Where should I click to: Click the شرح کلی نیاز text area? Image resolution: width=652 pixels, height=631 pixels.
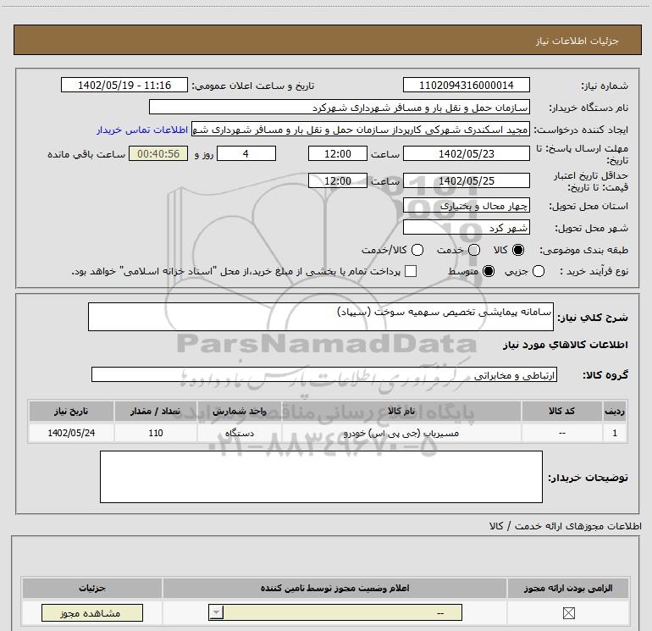pos(321,317)
